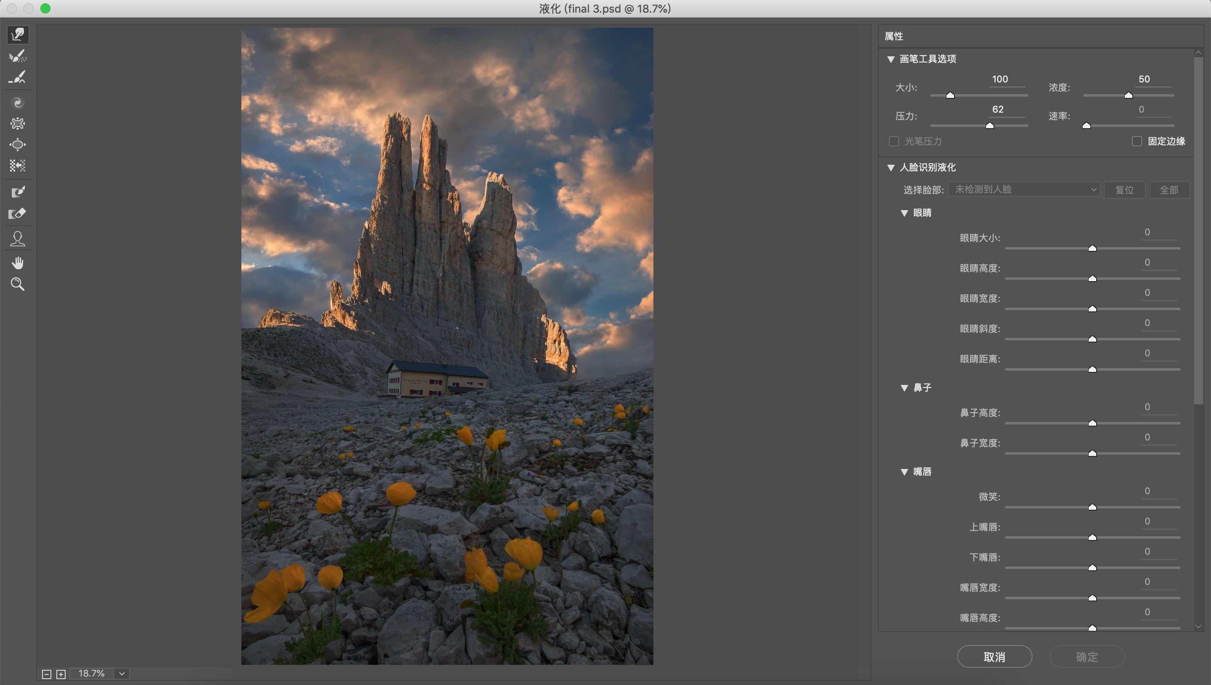Open the 18.7% zoom level dropdown

[122, 674]
